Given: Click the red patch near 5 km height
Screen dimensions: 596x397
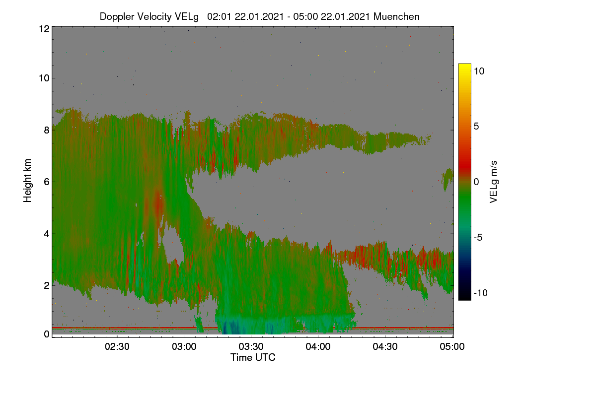Looking at the screenshot, I should click(x=158, y=203).
